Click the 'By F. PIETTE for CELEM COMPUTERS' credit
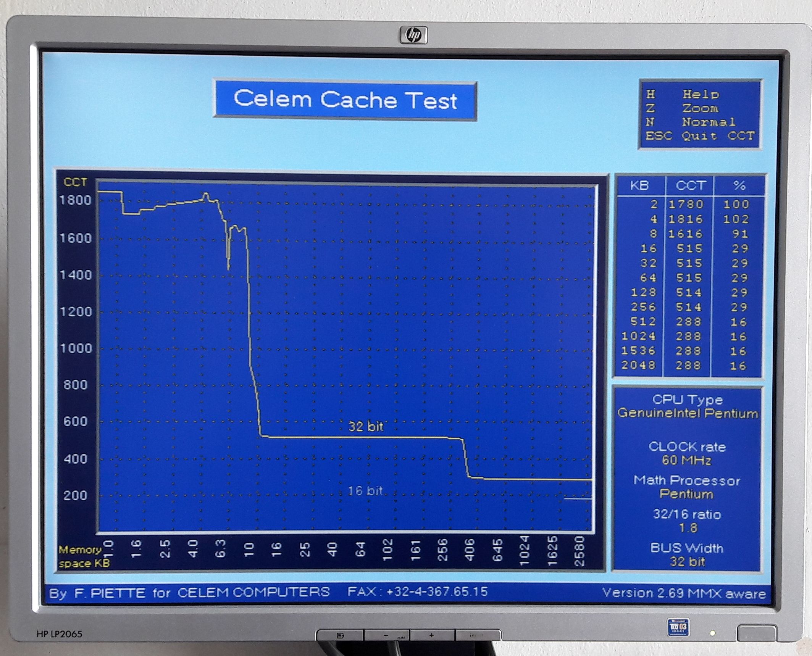The image size is (812, 656). 189,592
